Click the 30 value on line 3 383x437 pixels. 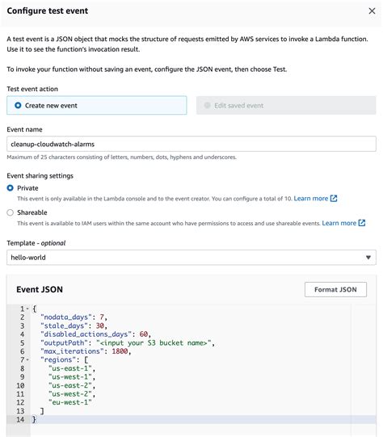click(100, 326)
